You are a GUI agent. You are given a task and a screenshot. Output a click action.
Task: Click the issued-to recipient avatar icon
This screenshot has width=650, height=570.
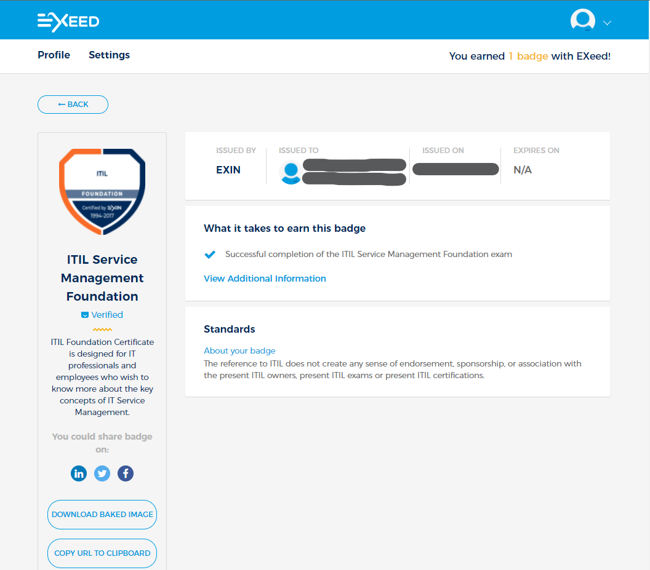point(291,173)
